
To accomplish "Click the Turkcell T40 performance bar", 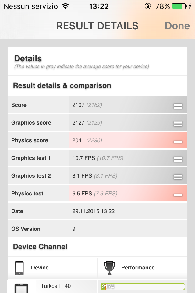I will [143, 287].
